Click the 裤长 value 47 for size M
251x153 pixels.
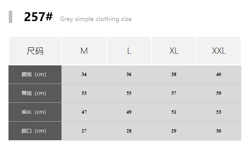pos(84,112)
